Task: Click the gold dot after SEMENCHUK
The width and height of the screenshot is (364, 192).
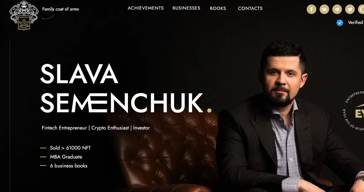Action: tap(209, 110)
